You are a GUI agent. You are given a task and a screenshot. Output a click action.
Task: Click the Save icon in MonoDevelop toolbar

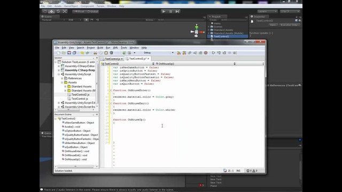[69, 53]
